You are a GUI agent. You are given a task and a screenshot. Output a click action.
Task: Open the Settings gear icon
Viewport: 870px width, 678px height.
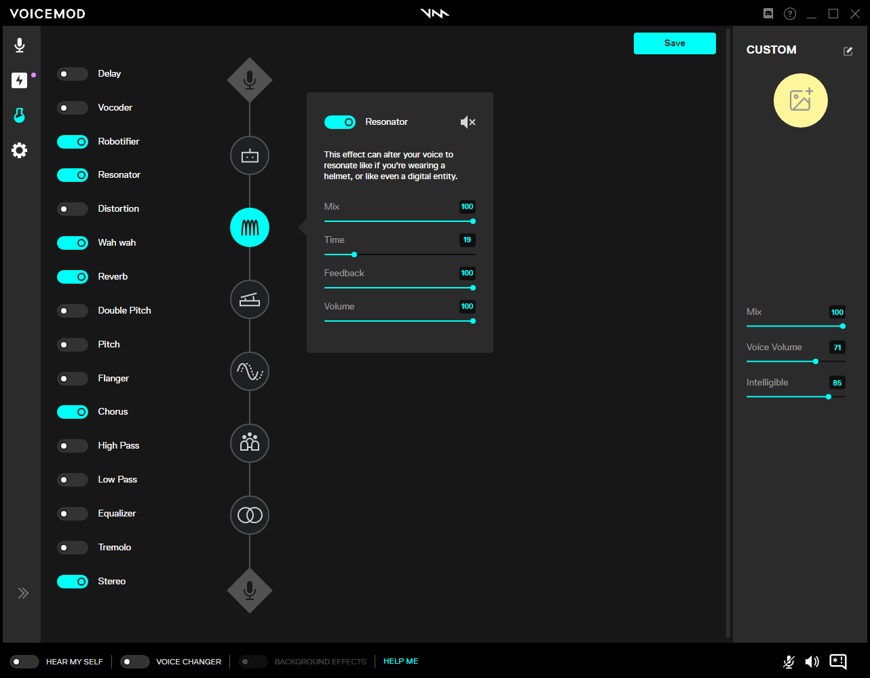19,150
